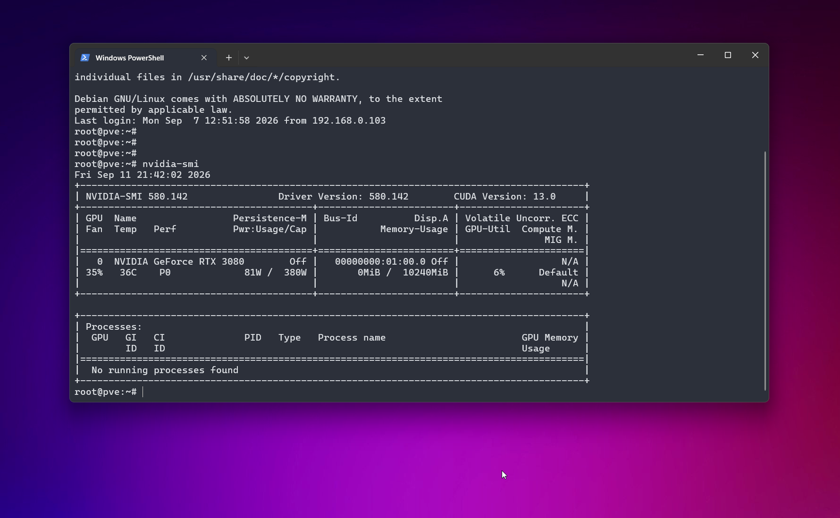Click the '00000000:01:00.0' bus ID
Image resolution: width=840 pixels, height=518 pixels.
click(380, 262)
